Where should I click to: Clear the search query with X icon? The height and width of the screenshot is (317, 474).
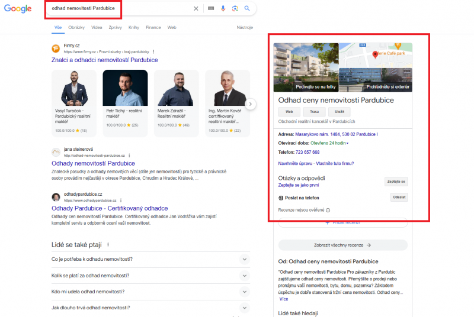(196, 8)
